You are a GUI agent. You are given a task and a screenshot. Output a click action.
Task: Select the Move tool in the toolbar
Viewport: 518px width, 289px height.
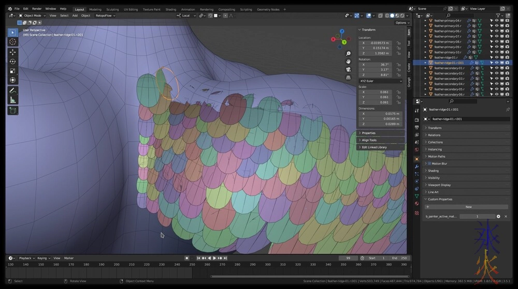coord(12,52)
